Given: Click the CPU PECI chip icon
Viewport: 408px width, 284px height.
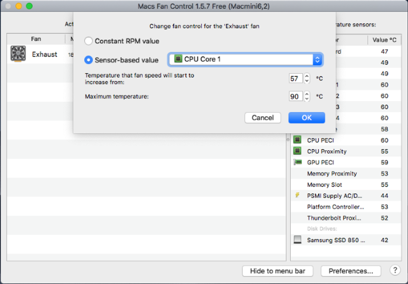Looking at the screenshot, I should coord(297,140).
